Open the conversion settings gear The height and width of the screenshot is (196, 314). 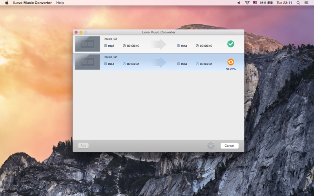[x=211, y=146]
